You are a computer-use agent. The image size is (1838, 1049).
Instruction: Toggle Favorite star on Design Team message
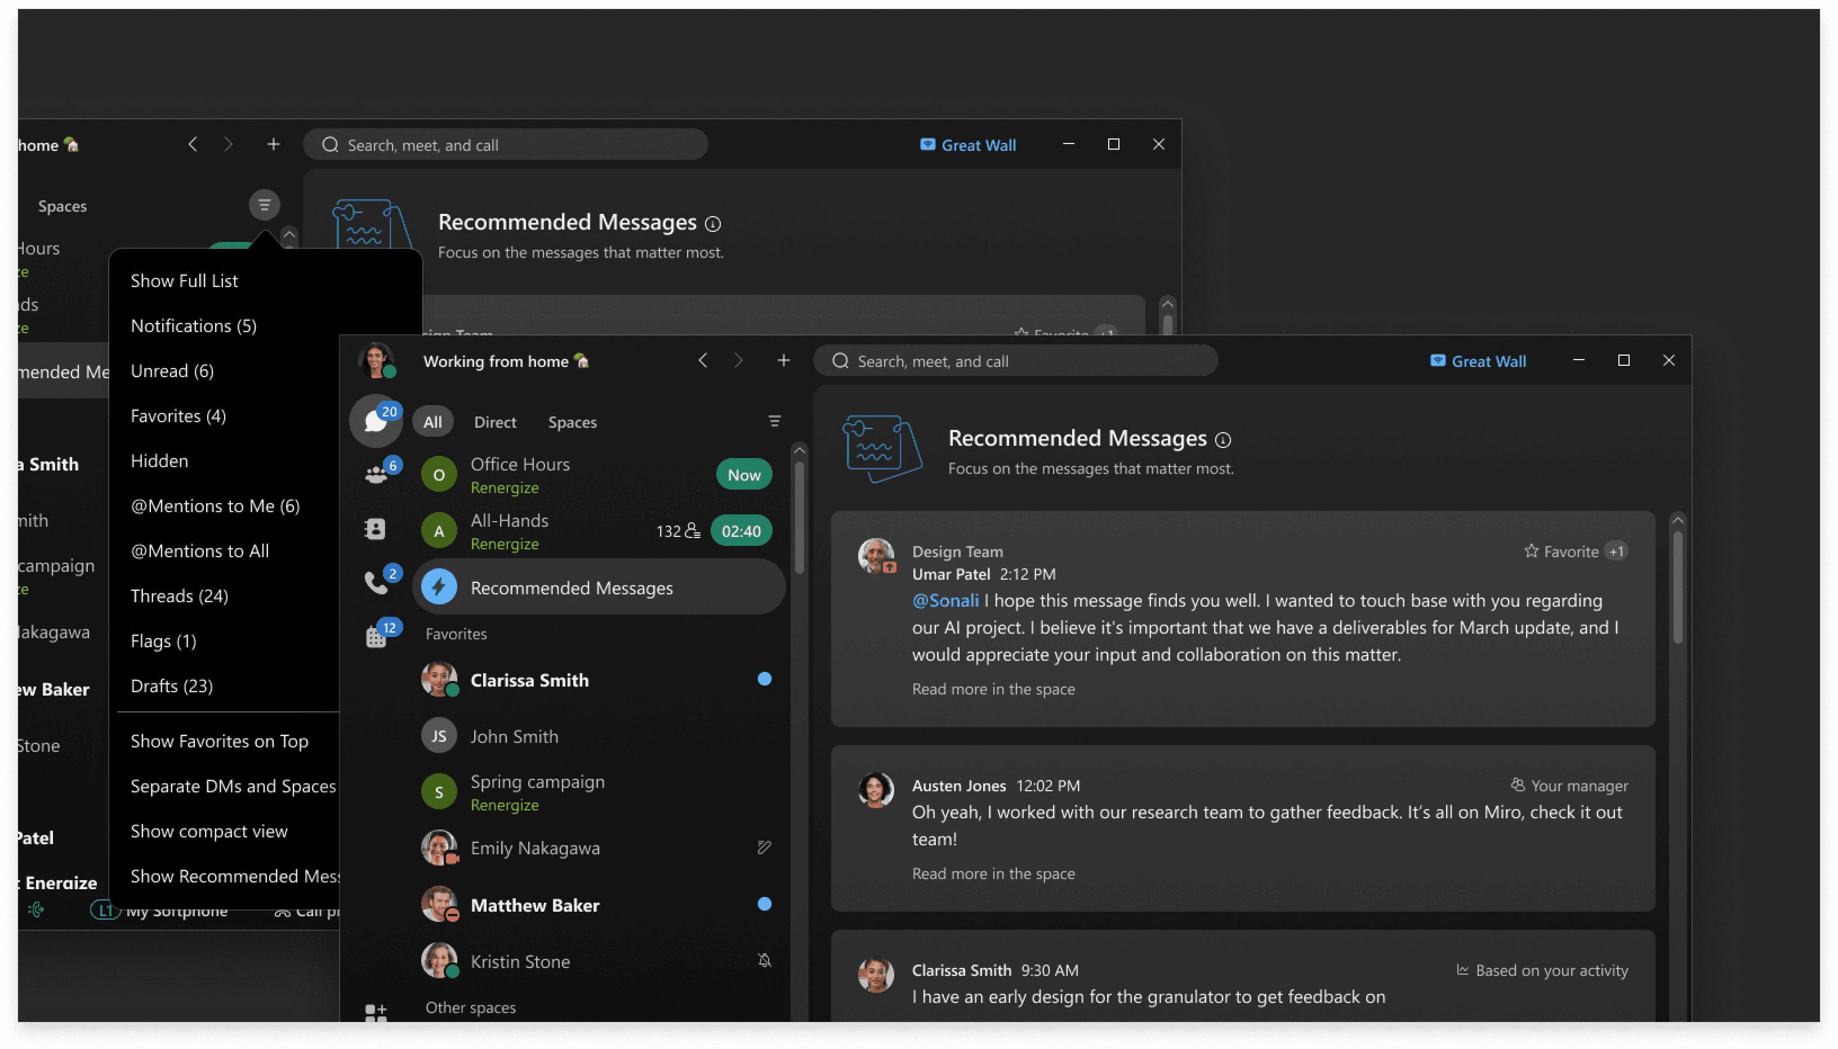click(1531, 551)
